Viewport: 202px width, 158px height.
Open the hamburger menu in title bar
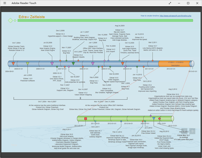5,3
